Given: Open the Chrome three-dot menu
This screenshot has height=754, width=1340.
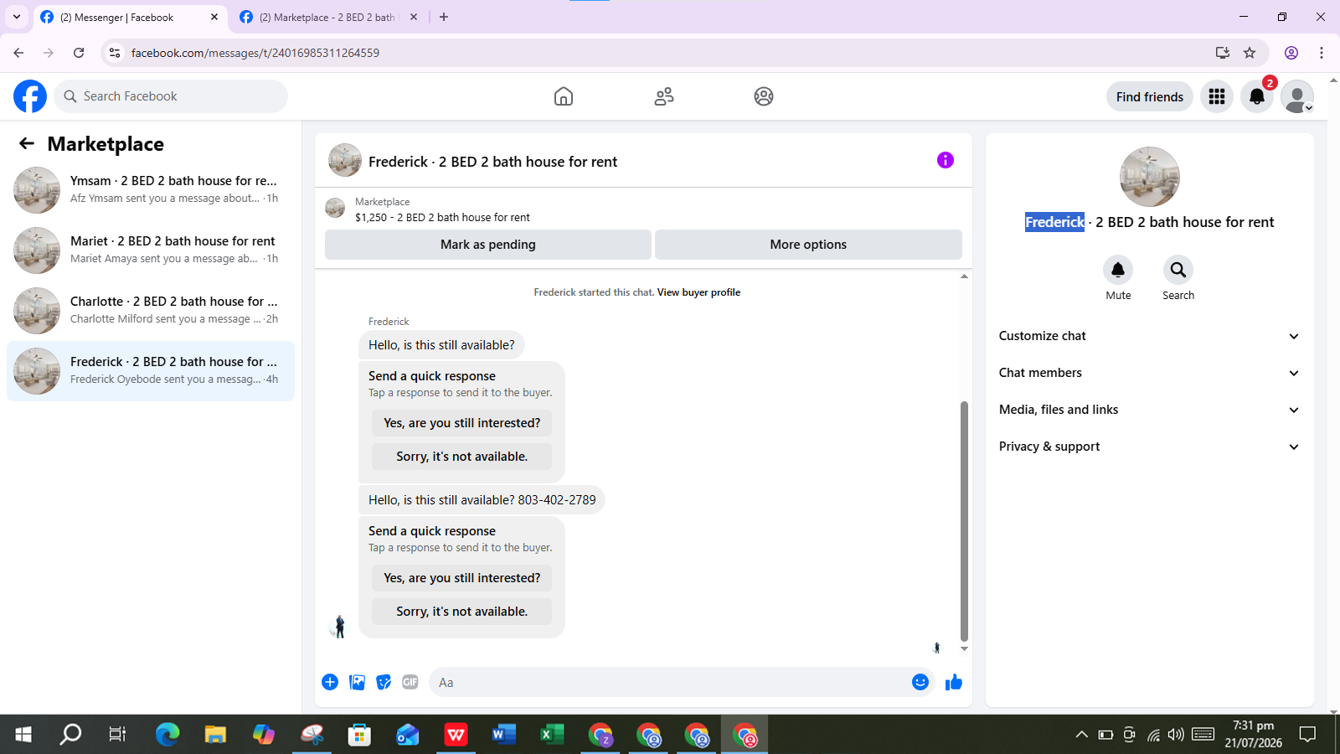Looking at the screenshot, I should point(1322,53).
